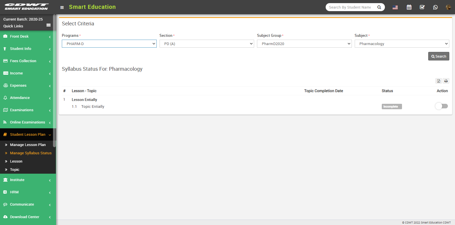Image resolution: width=455 pixels, height=225 pixels.
Task: Click the user profile avatar
Action: 448,7
